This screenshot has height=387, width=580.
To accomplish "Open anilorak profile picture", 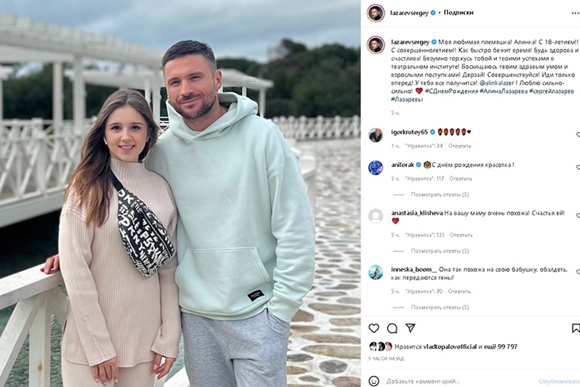I will (376, 168).
